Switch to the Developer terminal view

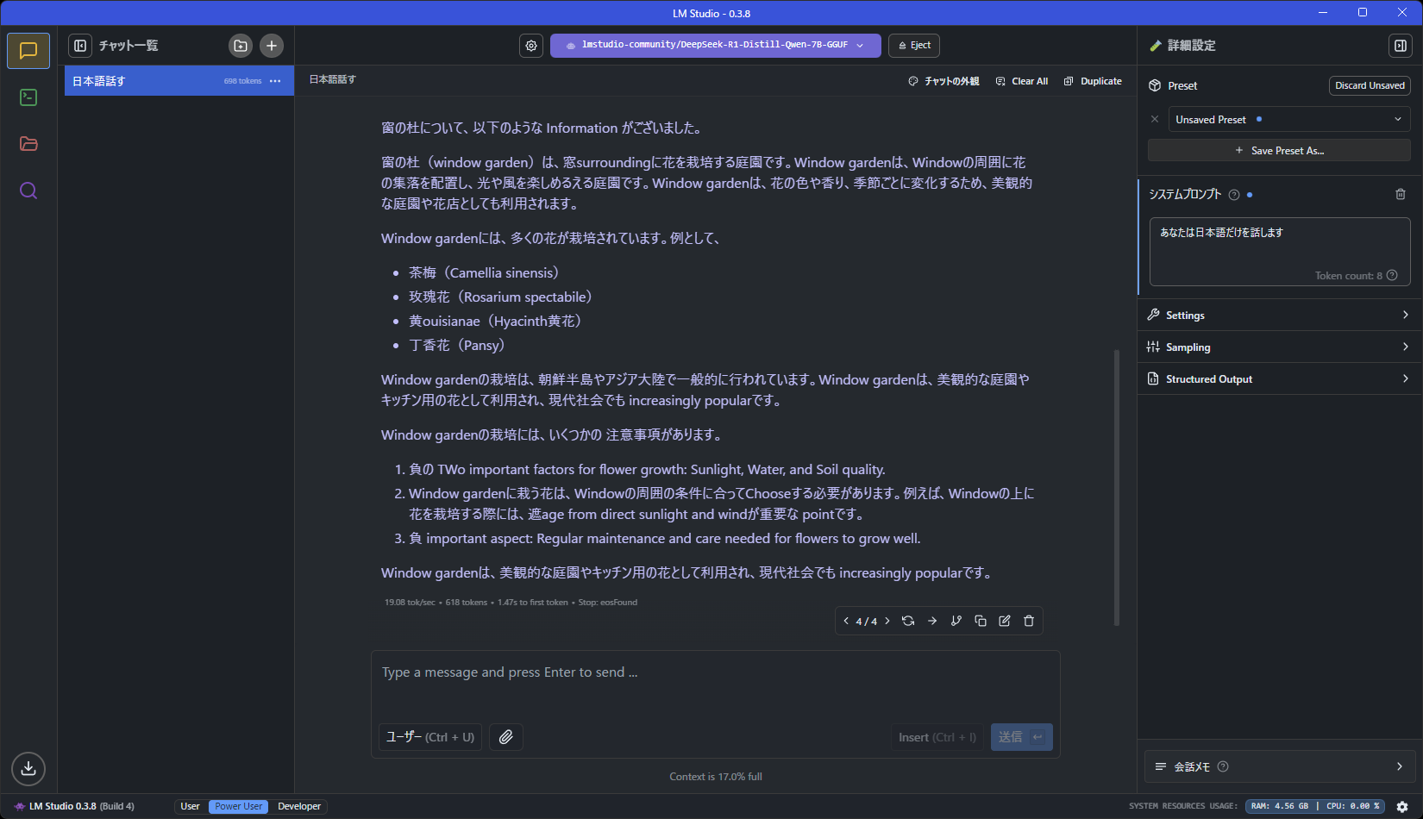[x=28, y=97]
